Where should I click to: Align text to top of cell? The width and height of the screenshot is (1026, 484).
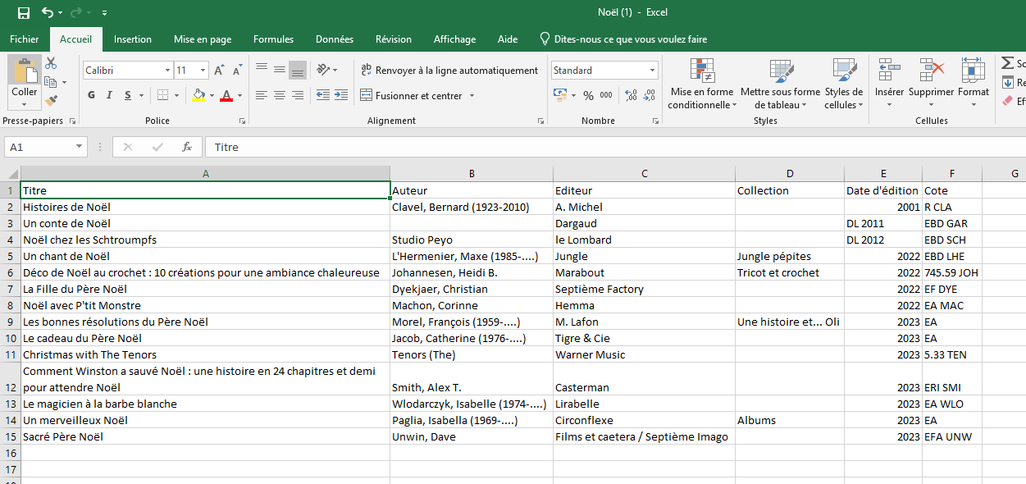coord(262,70)
